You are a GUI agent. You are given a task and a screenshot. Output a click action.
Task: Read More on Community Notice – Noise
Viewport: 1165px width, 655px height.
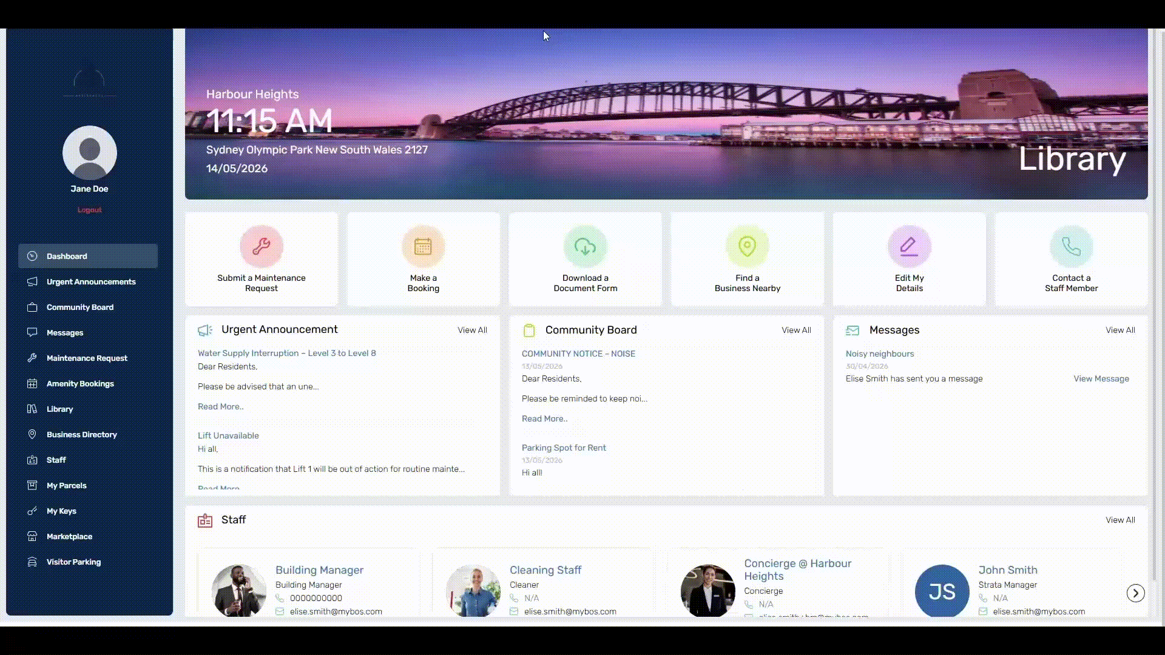point(544,418)
